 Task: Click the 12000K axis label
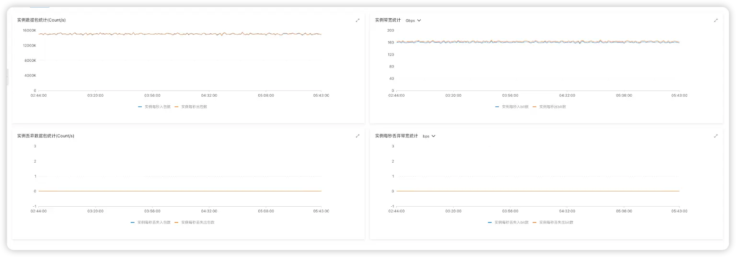click(x=30, y=45)
